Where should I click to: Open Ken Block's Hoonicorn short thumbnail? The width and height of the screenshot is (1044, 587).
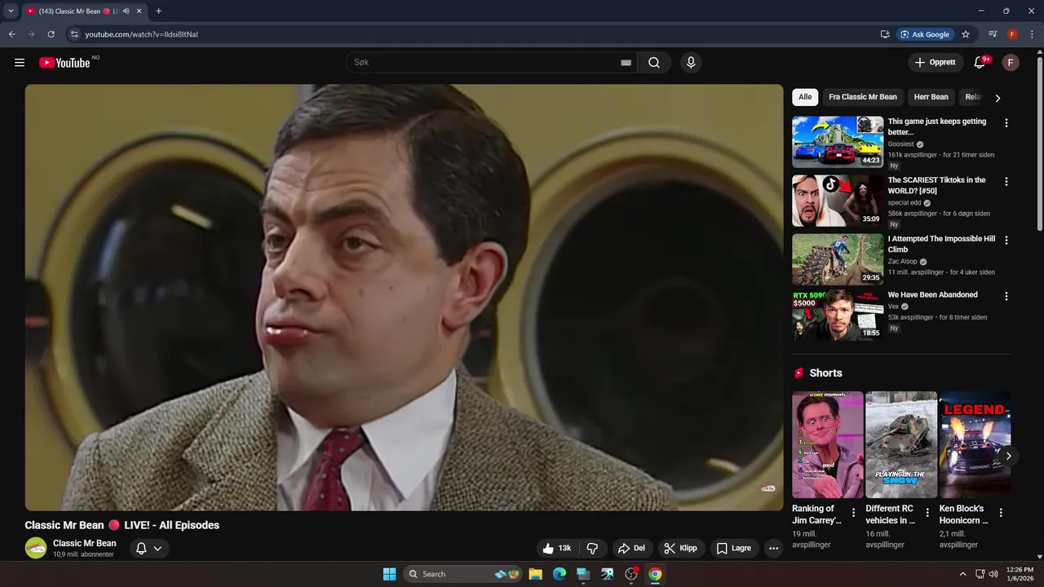(x=975, y=444)
